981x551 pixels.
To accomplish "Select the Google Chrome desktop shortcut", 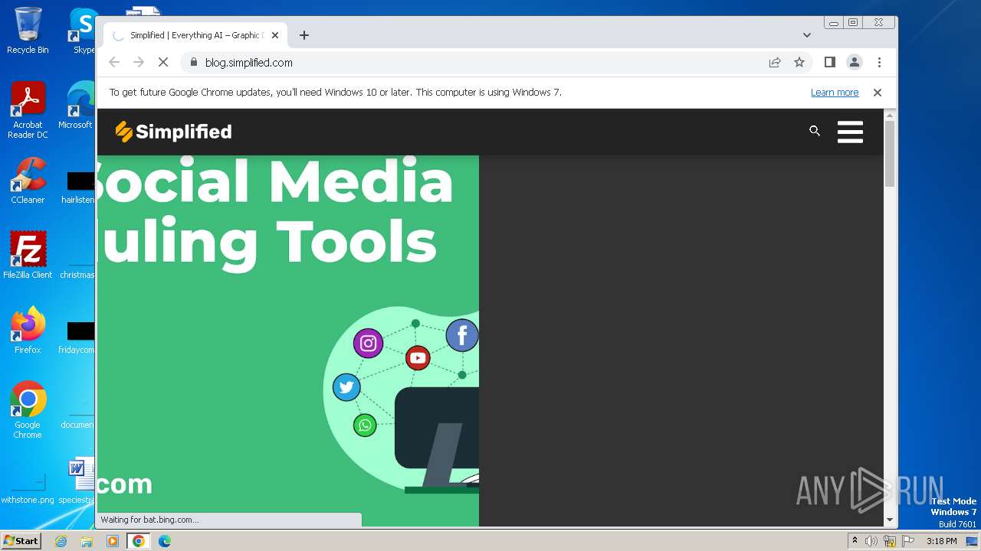I will [28, 409].
